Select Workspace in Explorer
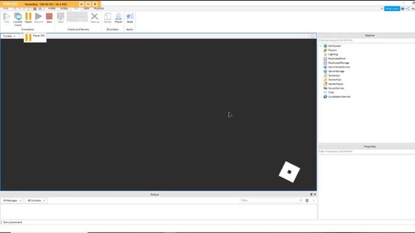Screen dimensions: 415x233 pos(335,46)
